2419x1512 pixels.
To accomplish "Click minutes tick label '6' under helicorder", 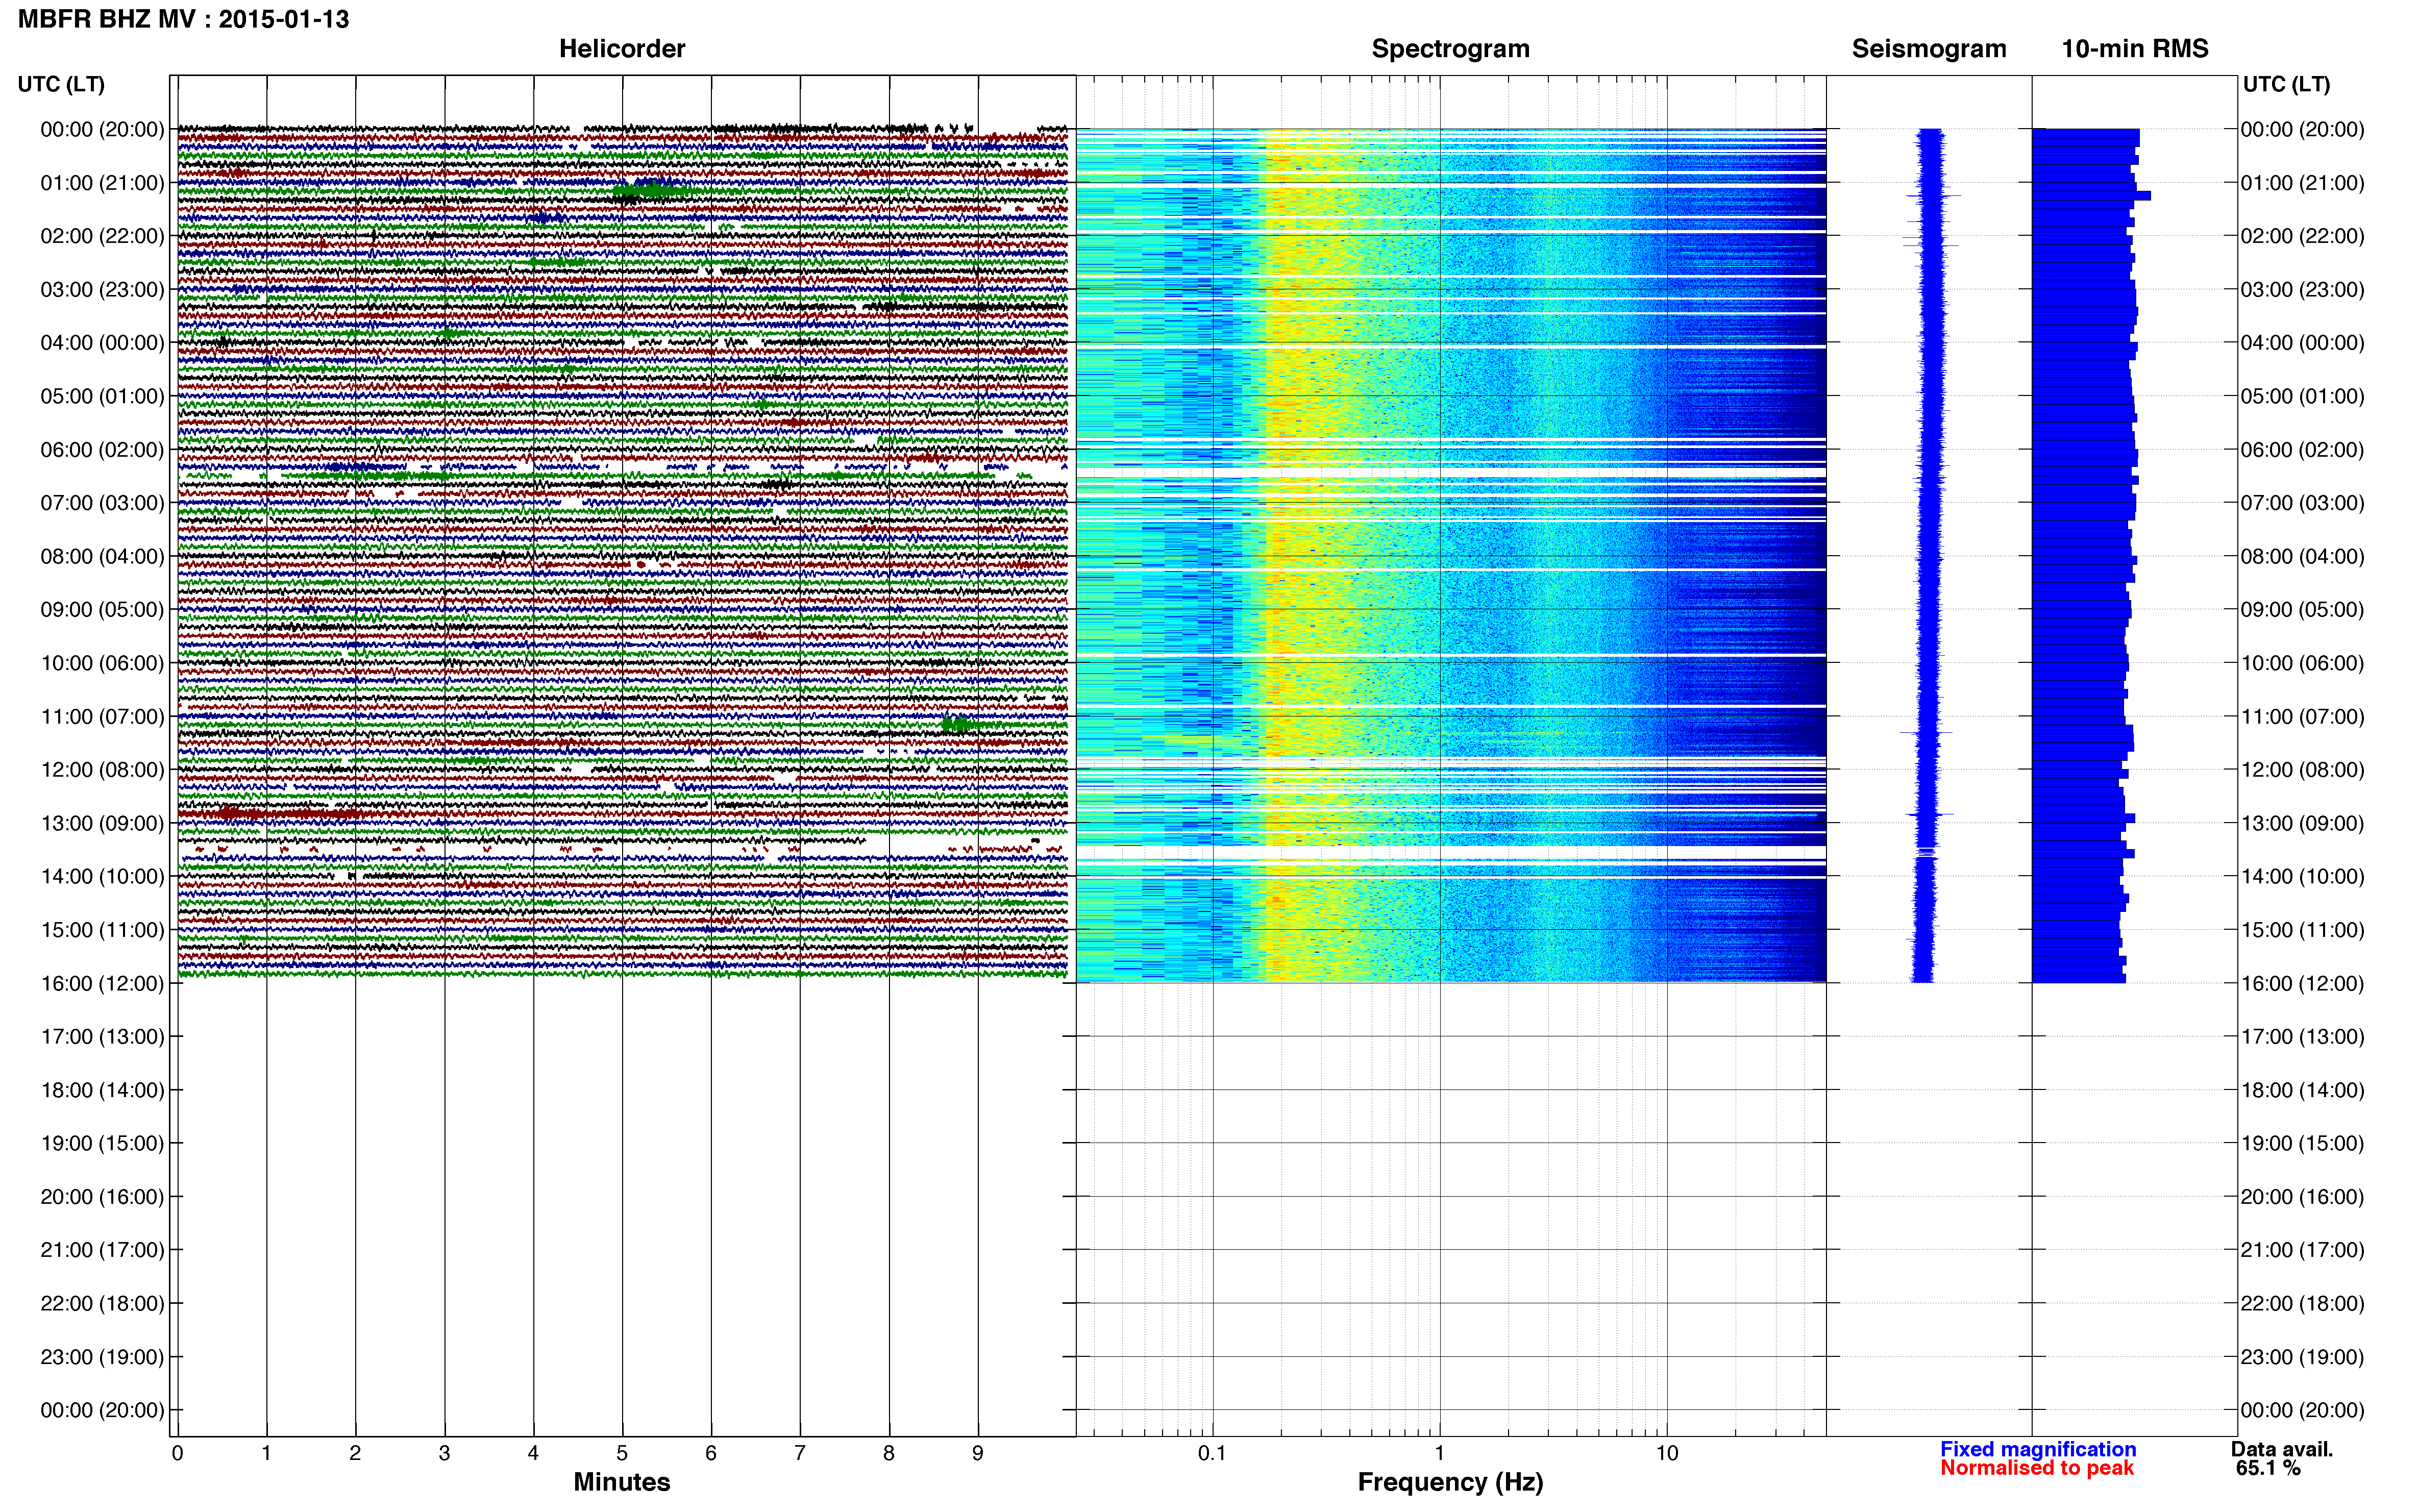I will click(x=711, y=1454).
